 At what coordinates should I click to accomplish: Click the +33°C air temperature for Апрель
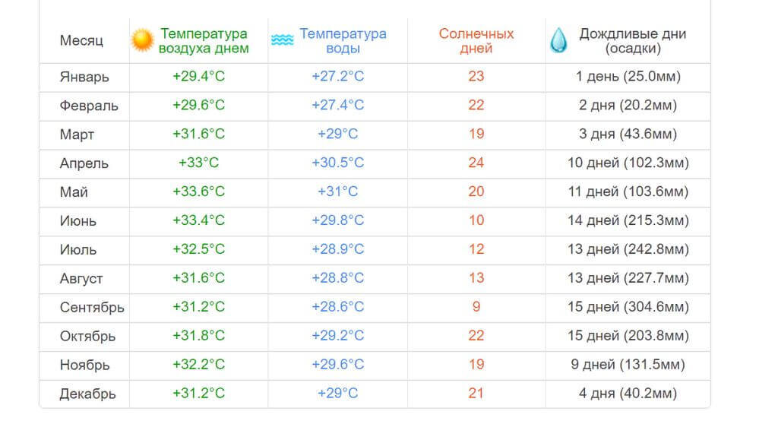coord(198,163)
